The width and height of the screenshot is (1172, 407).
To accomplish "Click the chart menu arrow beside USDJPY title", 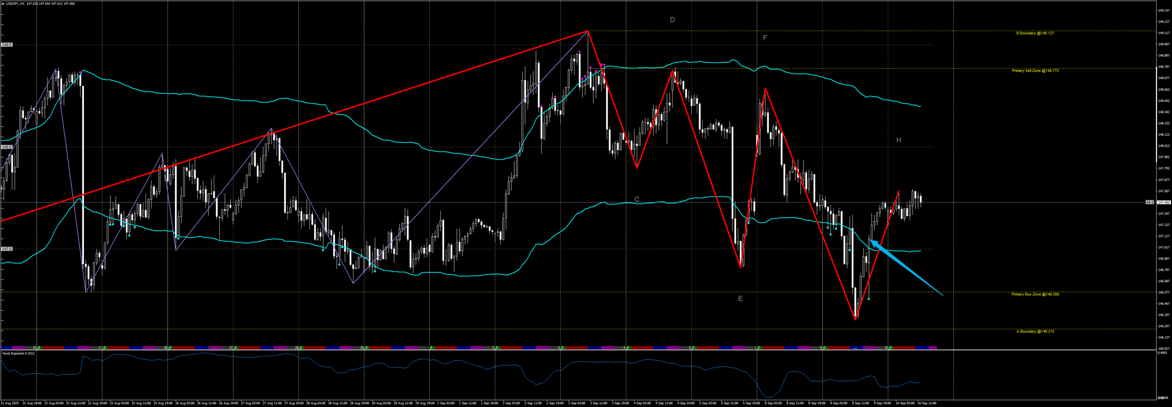I will coord(3,4).
